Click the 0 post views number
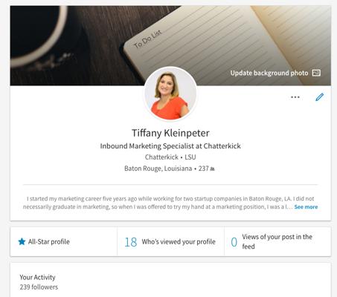 click(x=234, y=242)
